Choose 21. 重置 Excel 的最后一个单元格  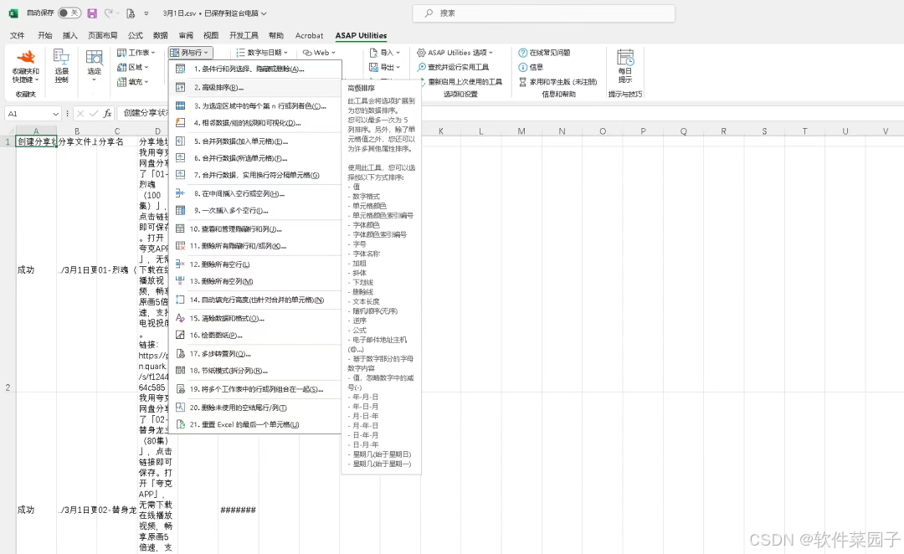click(x=254, y=424)
